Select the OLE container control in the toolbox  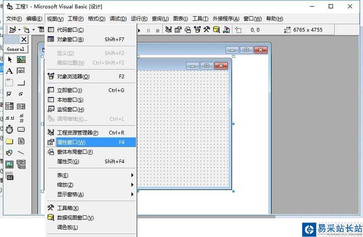point(10,176)
